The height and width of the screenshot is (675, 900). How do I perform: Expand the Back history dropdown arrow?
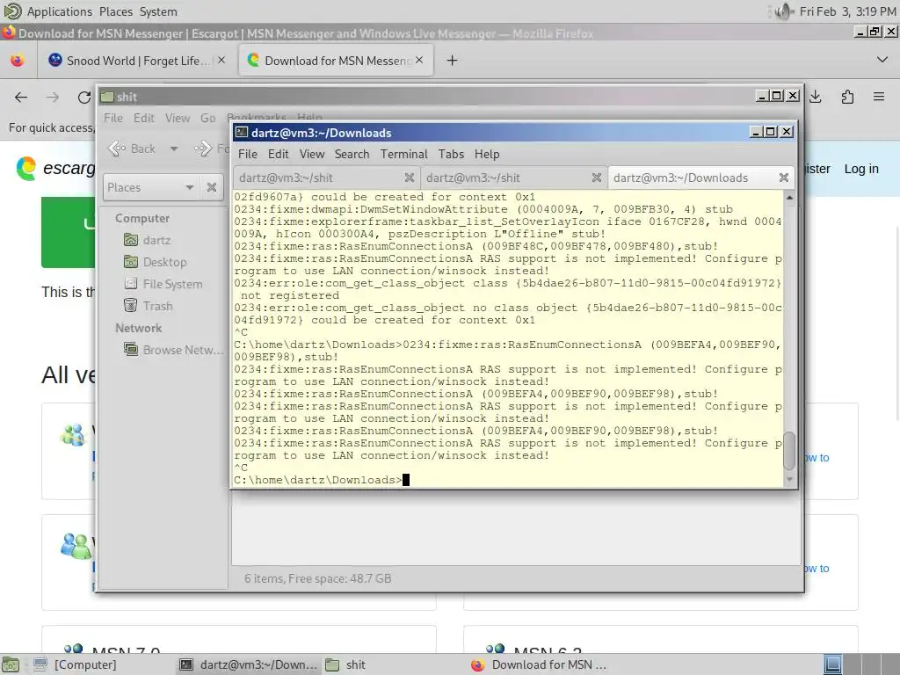pos(174,149)
